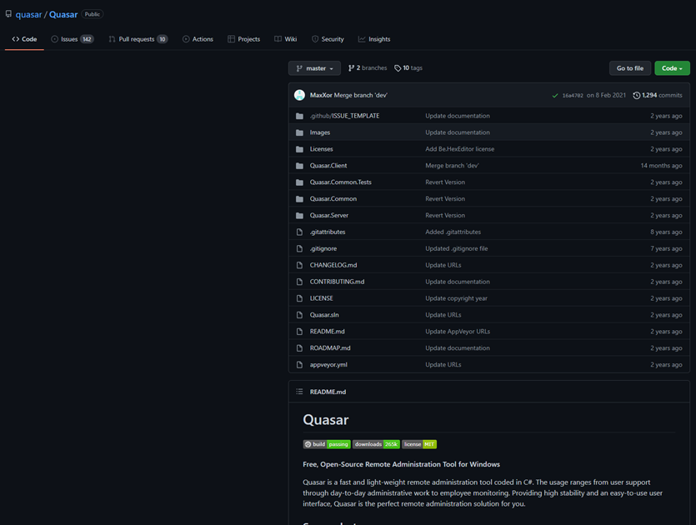Click the '7 years ago' timestamp for .gitignore
Screen dimensions: 696x525
tap(666, 248)
